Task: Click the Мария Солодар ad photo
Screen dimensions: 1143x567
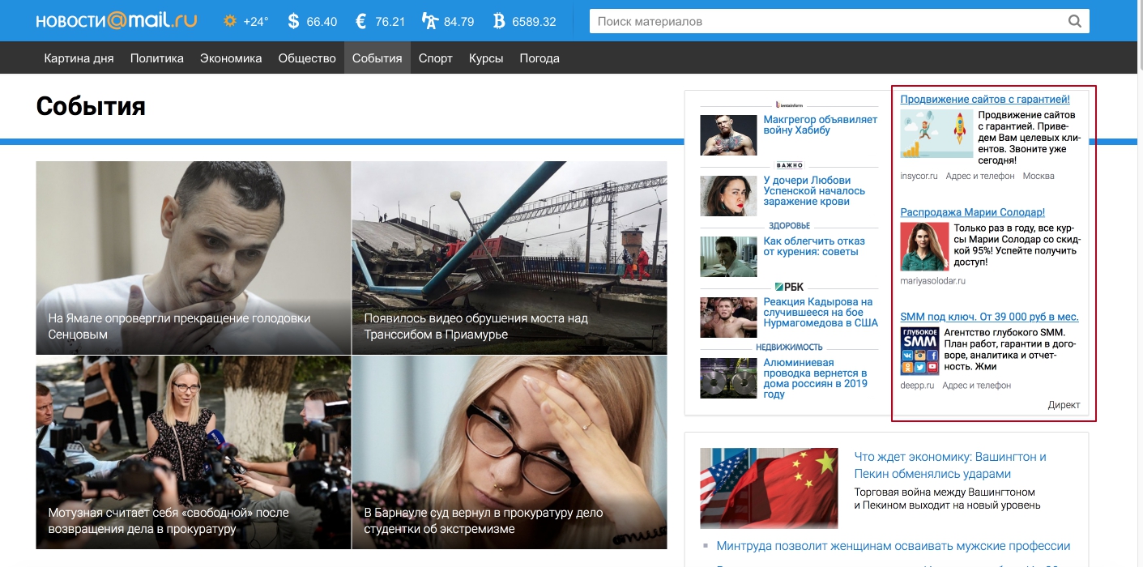Action: point(924,247)
